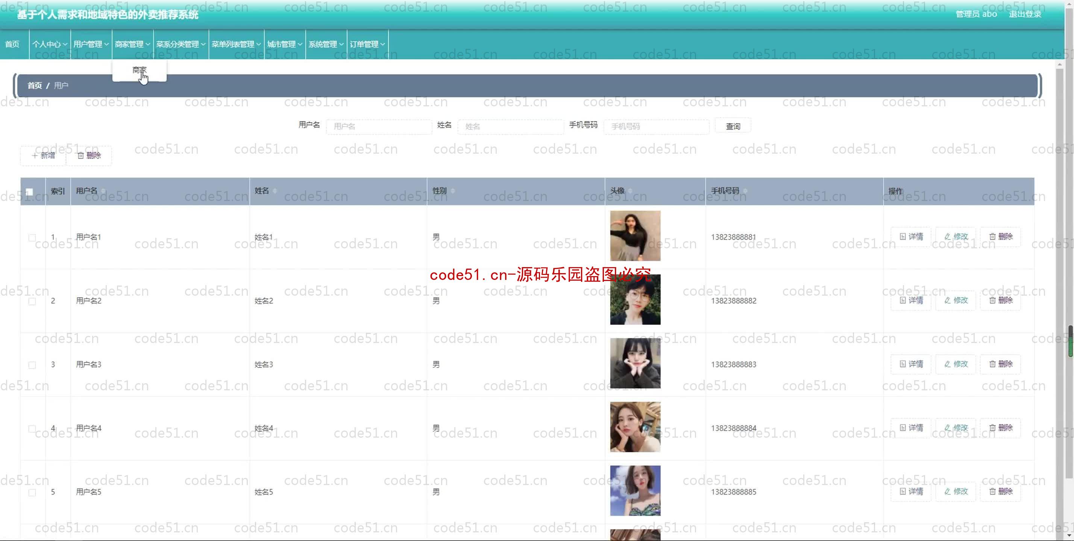Check the row 2 用户名2 checkbox
This screenshot has height=541, width=1074.
tap(32, 301)
